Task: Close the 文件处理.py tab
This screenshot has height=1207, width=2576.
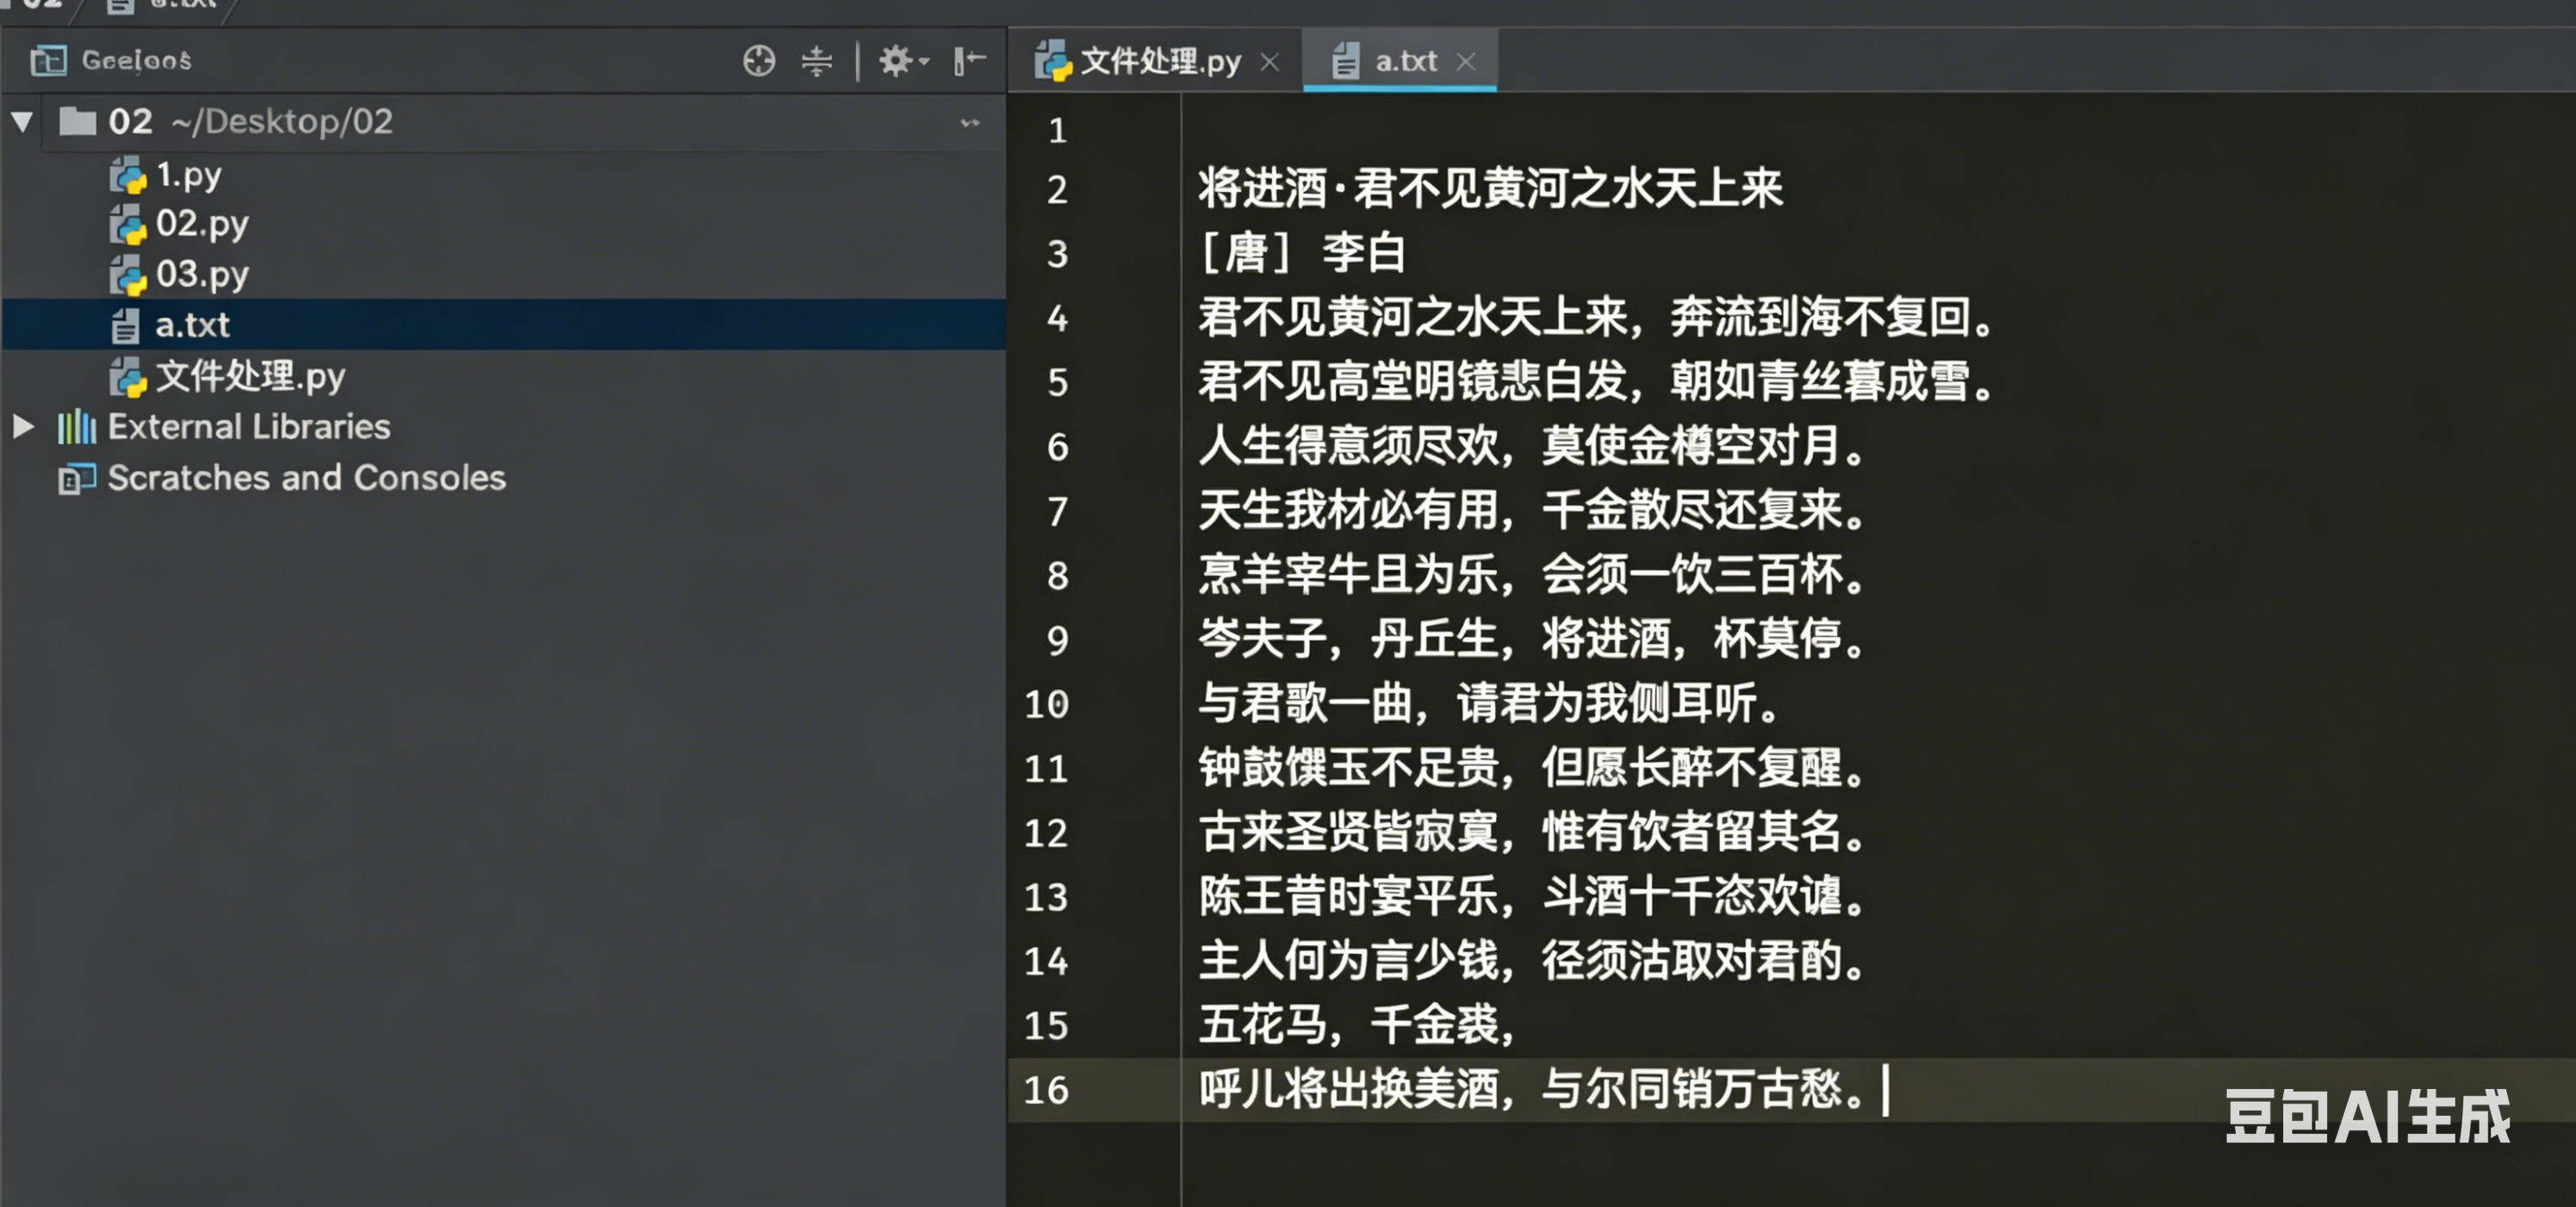Action: tap(1269, 62)
